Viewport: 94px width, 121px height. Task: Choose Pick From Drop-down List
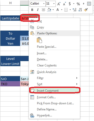[54, 103]
